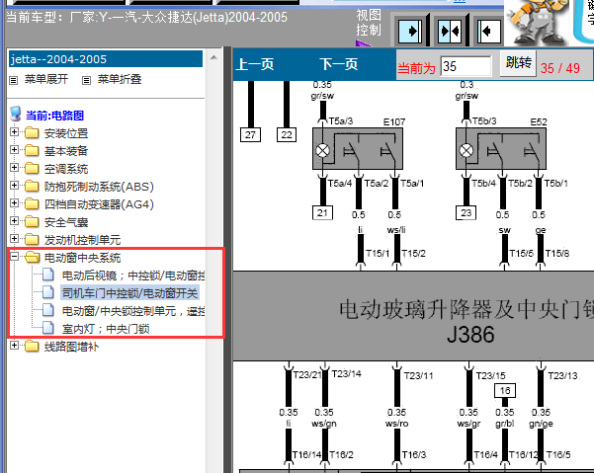The image size is (594, 473).
Task: Click the 跳转 jump button
Action: (519, 63)
